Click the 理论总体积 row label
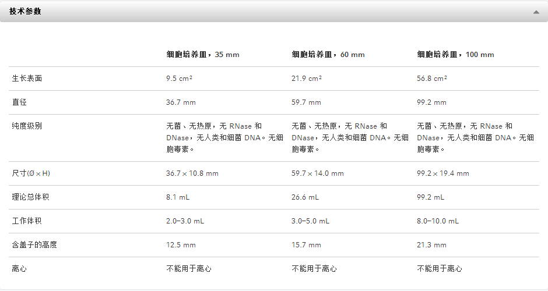Screen dimensions: 548x291 pyautogui.click(x=30, y=197)
